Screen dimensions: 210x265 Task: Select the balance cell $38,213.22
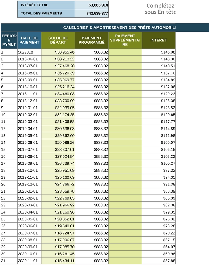pos(58,59)
